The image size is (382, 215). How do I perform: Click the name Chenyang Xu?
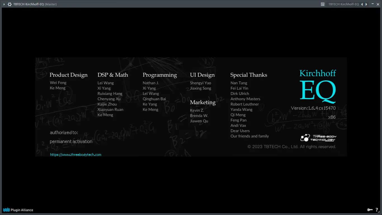109,99
